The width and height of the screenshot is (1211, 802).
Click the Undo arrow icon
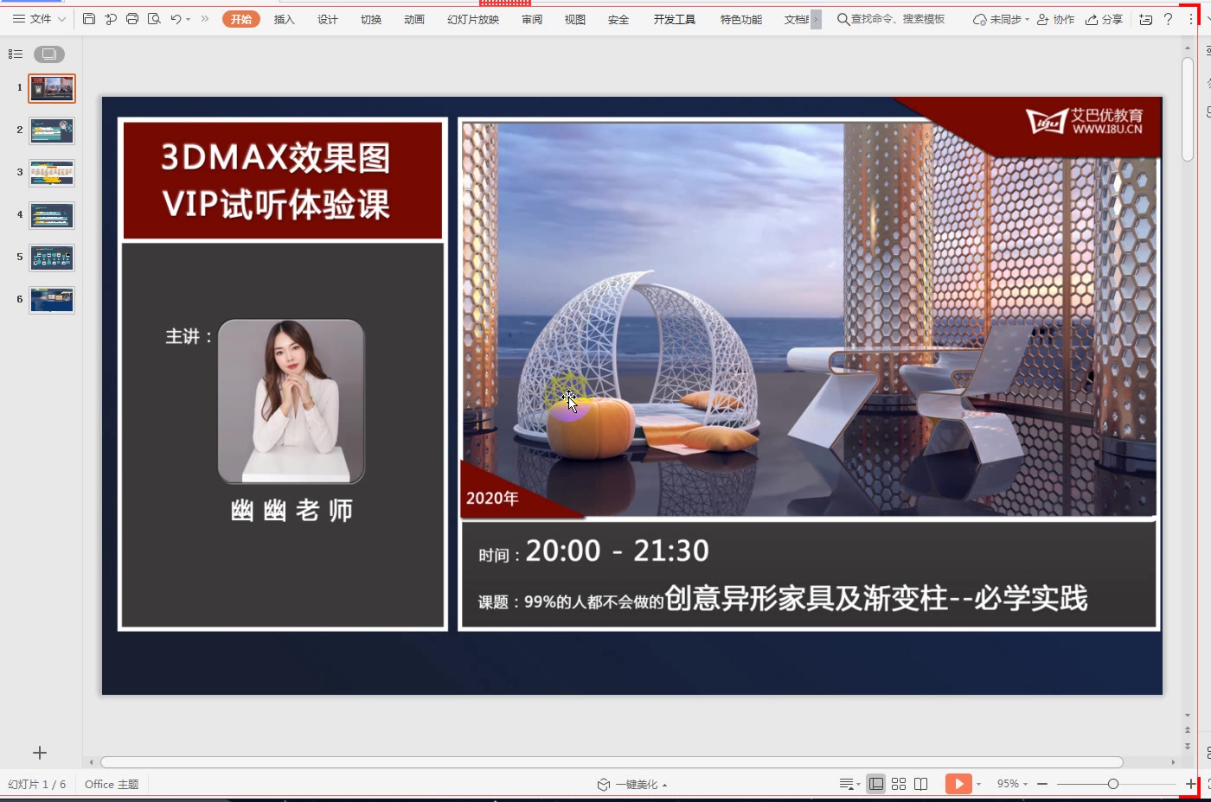click(x=176, y=18)
